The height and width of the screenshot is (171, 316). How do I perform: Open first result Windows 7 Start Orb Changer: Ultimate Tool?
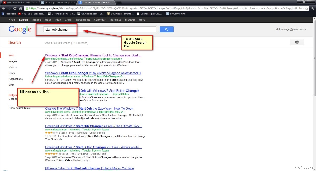[93, 55]
